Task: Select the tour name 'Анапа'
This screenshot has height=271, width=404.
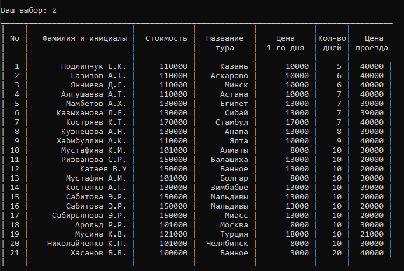Action: point(236,132)
